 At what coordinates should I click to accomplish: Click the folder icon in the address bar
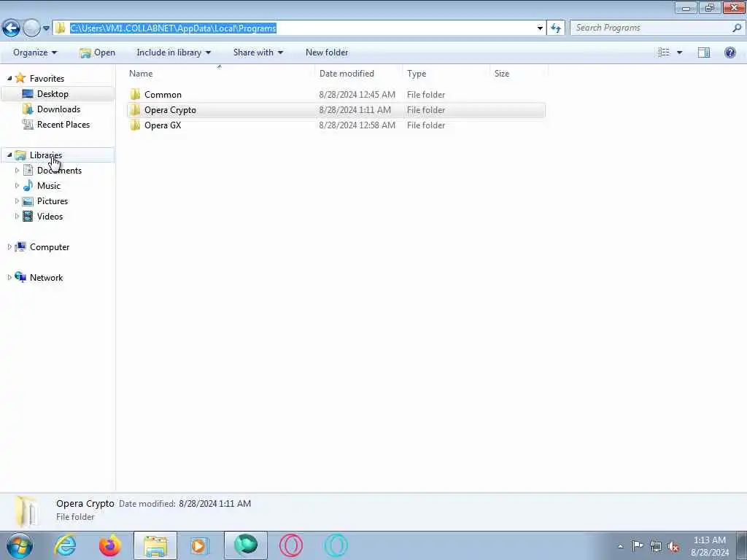coord(60,28)
